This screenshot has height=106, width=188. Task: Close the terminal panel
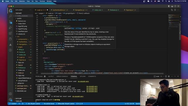click(178, 76)
